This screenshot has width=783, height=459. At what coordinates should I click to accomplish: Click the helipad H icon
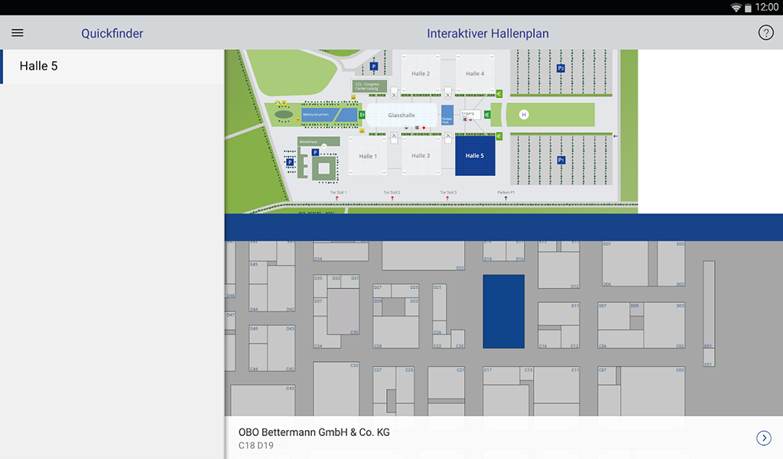524,115
